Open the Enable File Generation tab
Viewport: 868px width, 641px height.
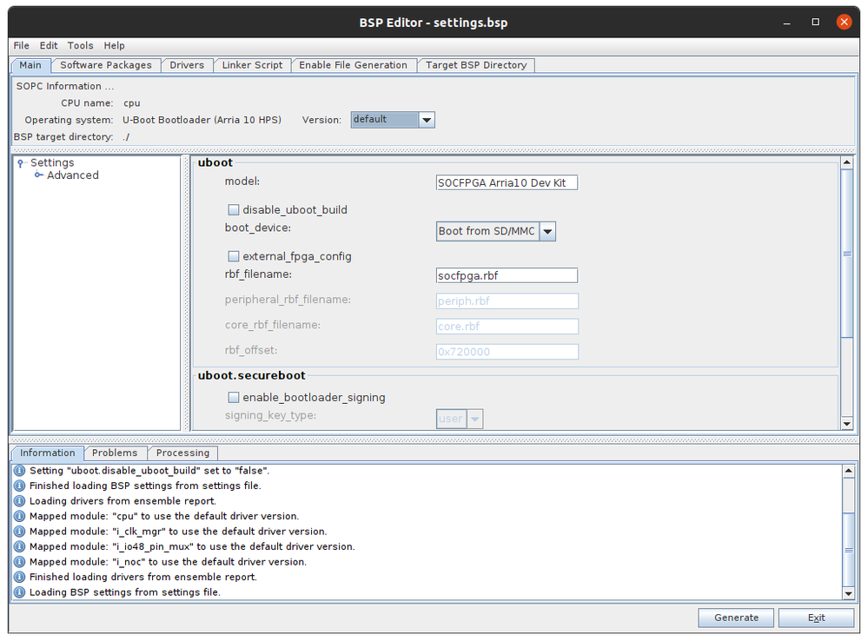point(353,65)
